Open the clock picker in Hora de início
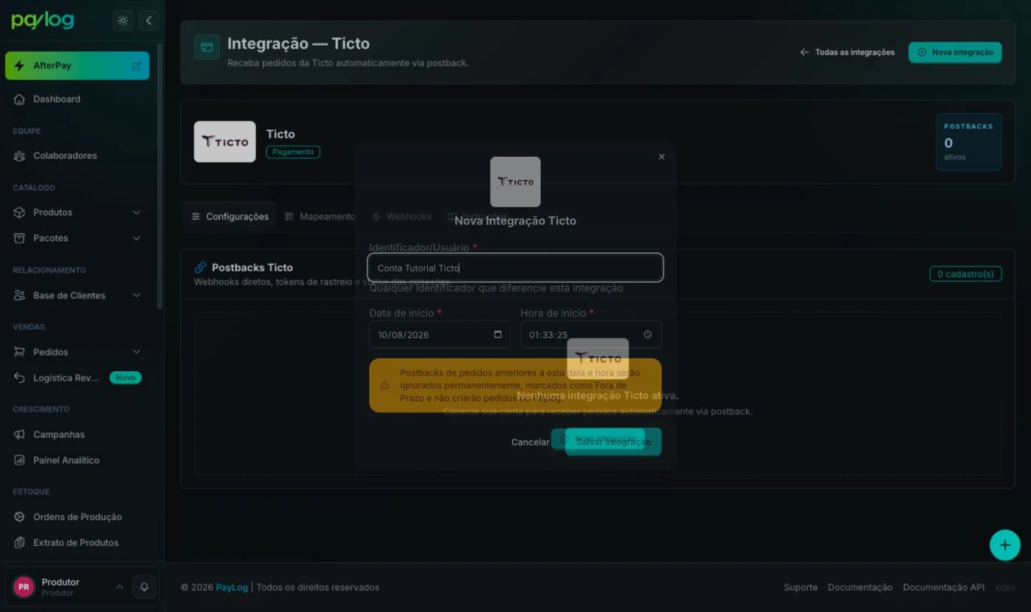 (x=648, y=334)
